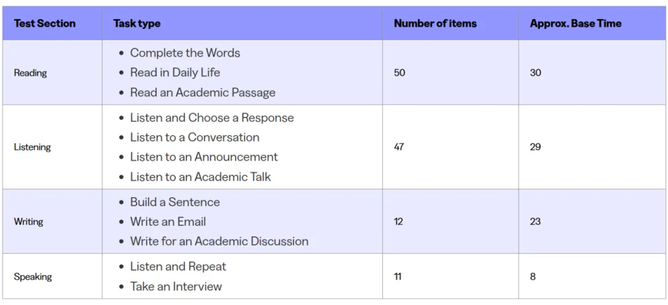
Task: Click Listen and Repeat item
Action: tap(178, 267)
